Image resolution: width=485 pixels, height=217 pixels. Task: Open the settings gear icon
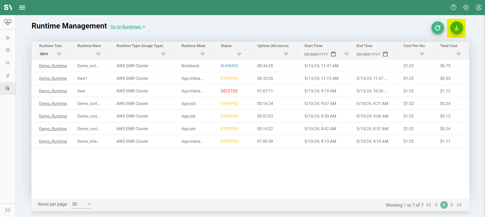466,8
